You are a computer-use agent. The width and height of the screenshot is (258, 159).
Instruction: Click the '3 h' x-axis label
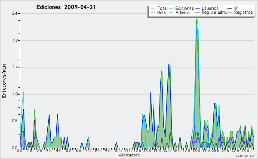49,151
